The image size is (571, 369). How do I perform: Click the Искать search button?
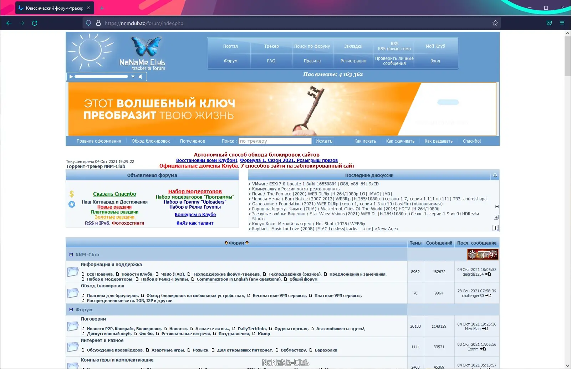pyautogui.click(x=323, y=141)
